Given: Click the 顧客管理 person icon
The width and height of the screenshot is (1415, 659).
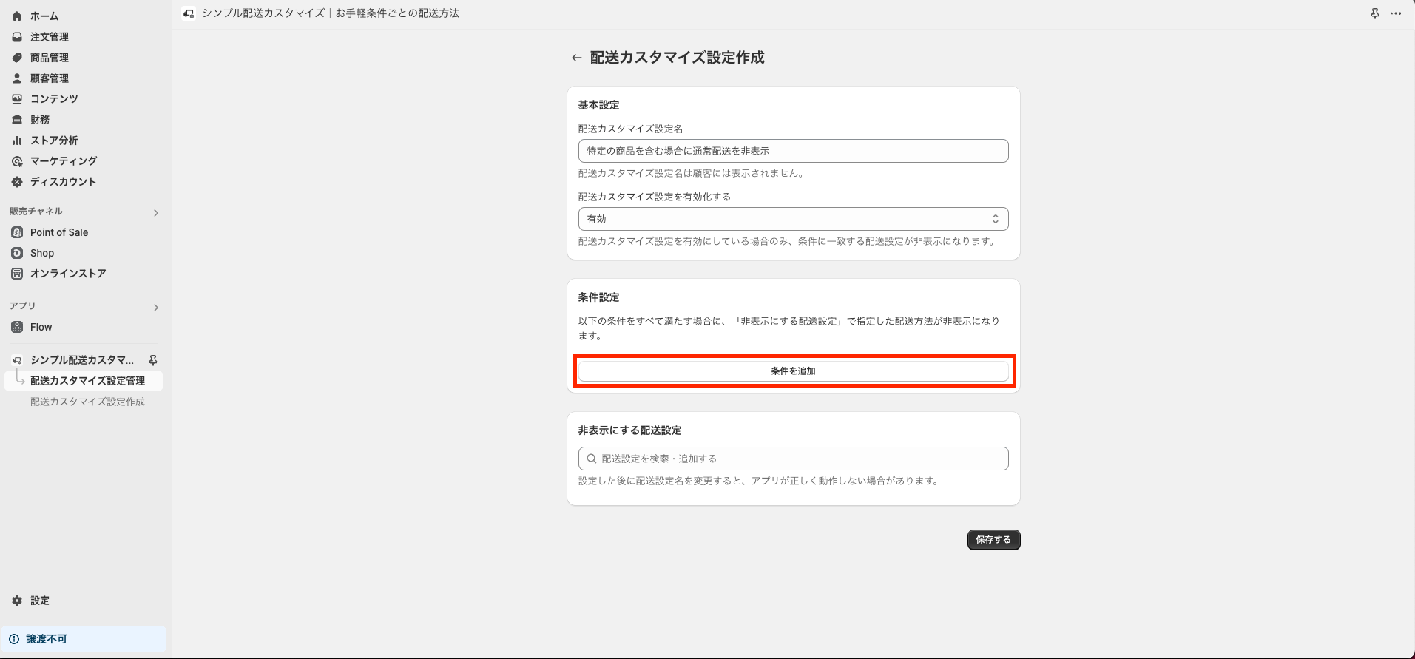Looking at the screenshot, I should pos(17,78).
